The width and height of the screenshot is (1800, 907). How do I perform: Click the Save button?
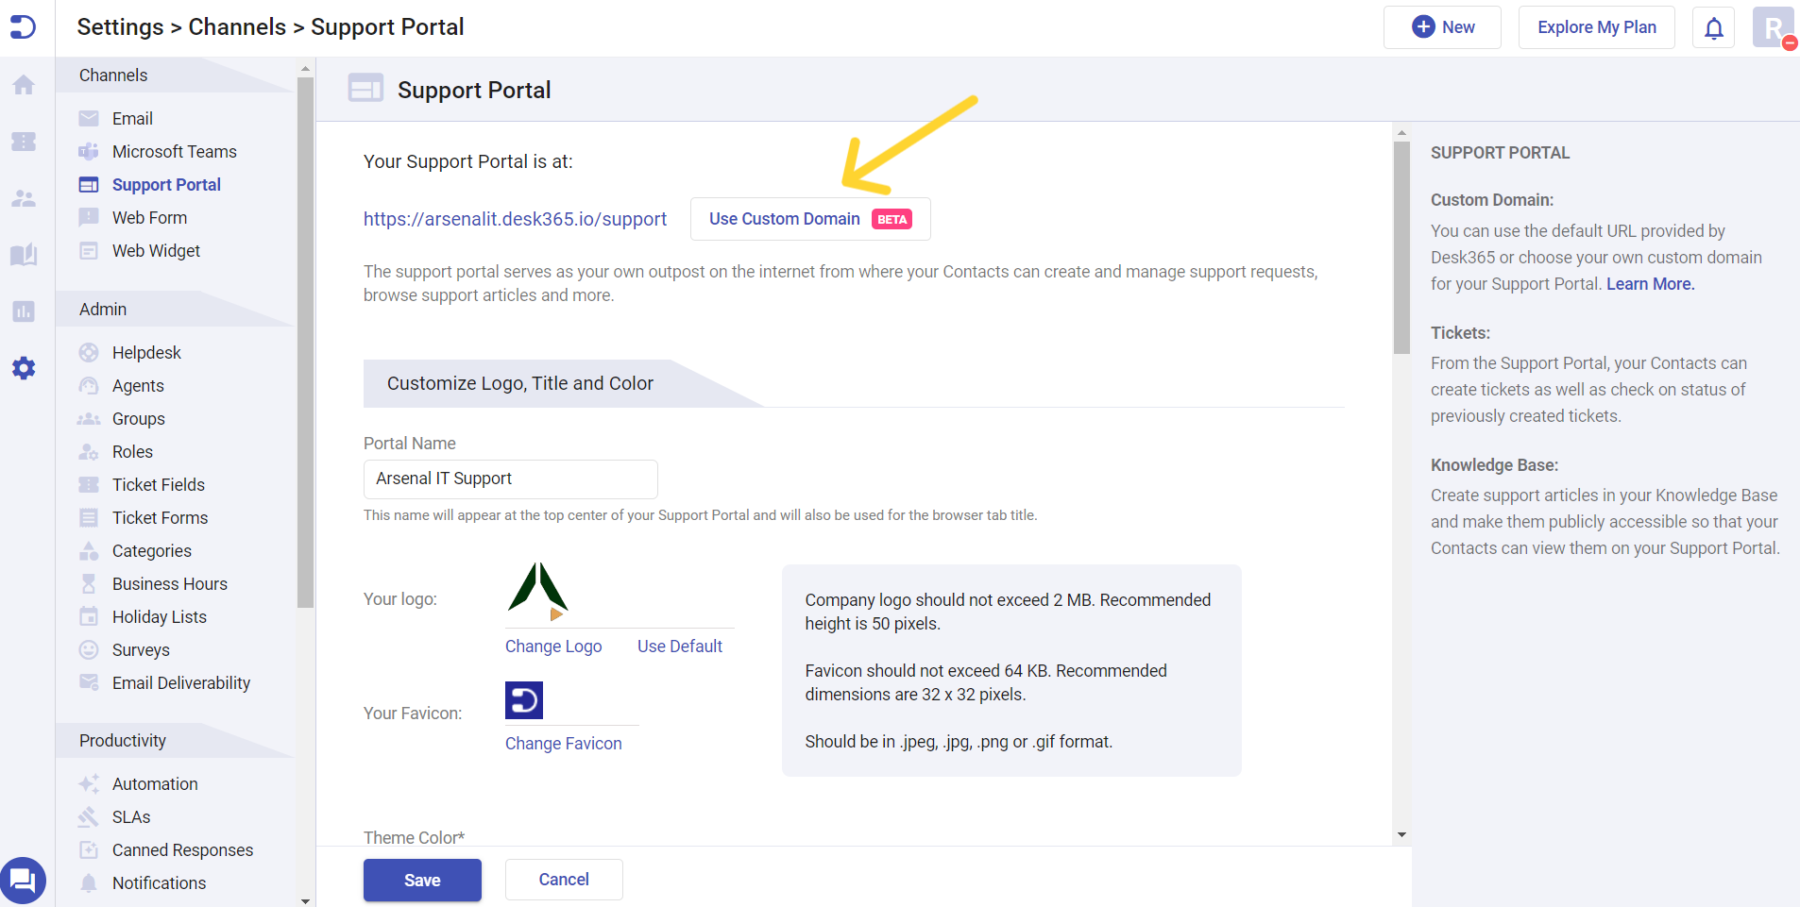421,879
